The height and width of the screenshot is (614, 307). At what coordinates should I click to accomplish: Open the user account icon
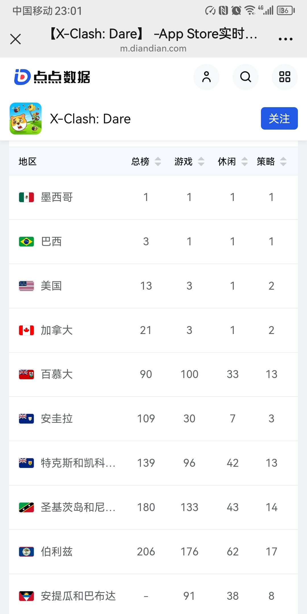click(206, 77)
